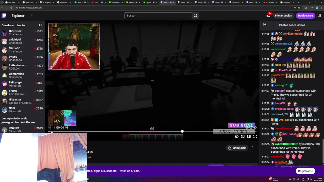Click the streamer webcam overlay

click(x=74, y=46)
